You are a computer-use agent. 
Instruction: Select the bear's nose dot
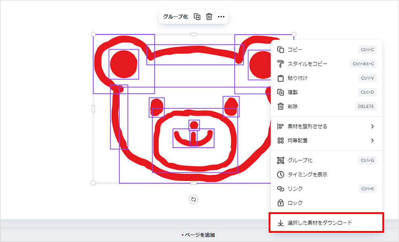pyautogui.click(x=194, y=125)
